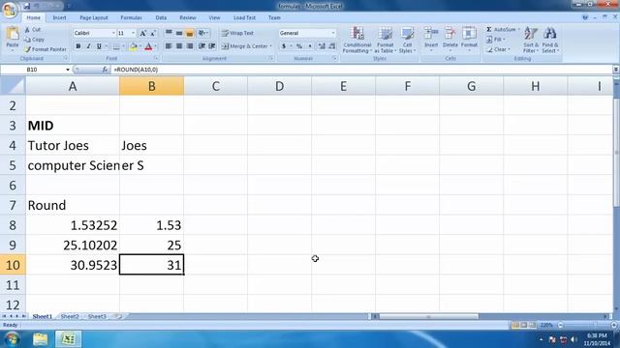This screenshot has width=620, height=348.
Task: Open the Font Color dropdown arrow
Action: click(x=155, y=46)
